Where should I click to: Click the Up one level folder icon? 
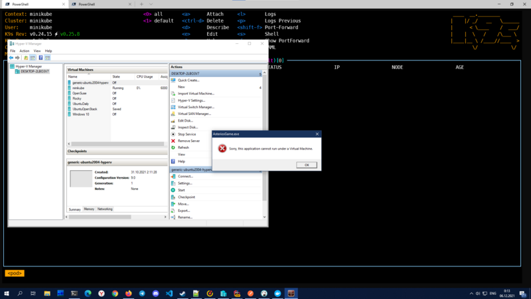click(26, 58)
